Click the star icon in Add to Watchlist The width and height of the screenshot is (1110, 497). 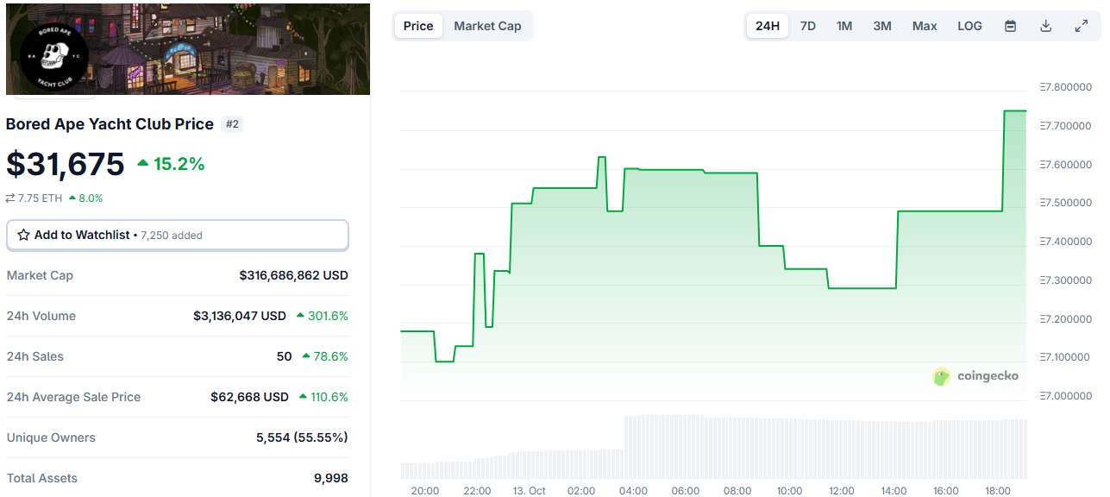pos(23,235)
